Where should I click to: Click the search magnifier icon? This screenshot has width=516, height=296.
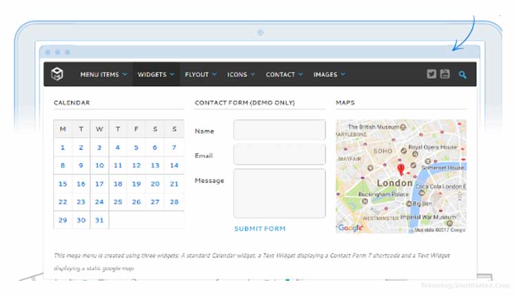pos(462,75)
